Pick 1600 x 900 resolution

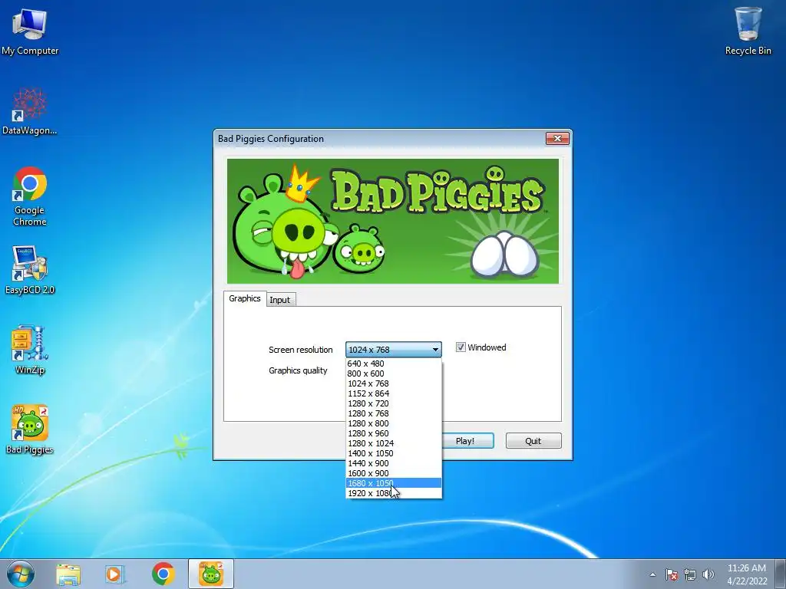[394, 473]
